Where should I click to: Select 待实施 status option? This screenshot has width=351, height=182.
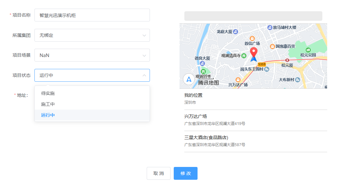pyautogui.click(x=48, y=93)
